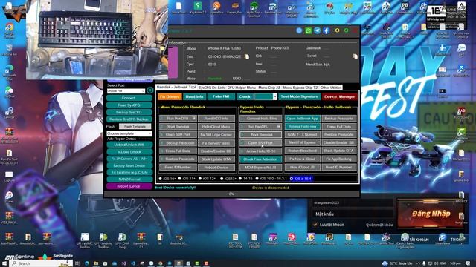Select the iOS13+ radio option
Viewport: 476px width, 267px height.
tap(222, 179)
